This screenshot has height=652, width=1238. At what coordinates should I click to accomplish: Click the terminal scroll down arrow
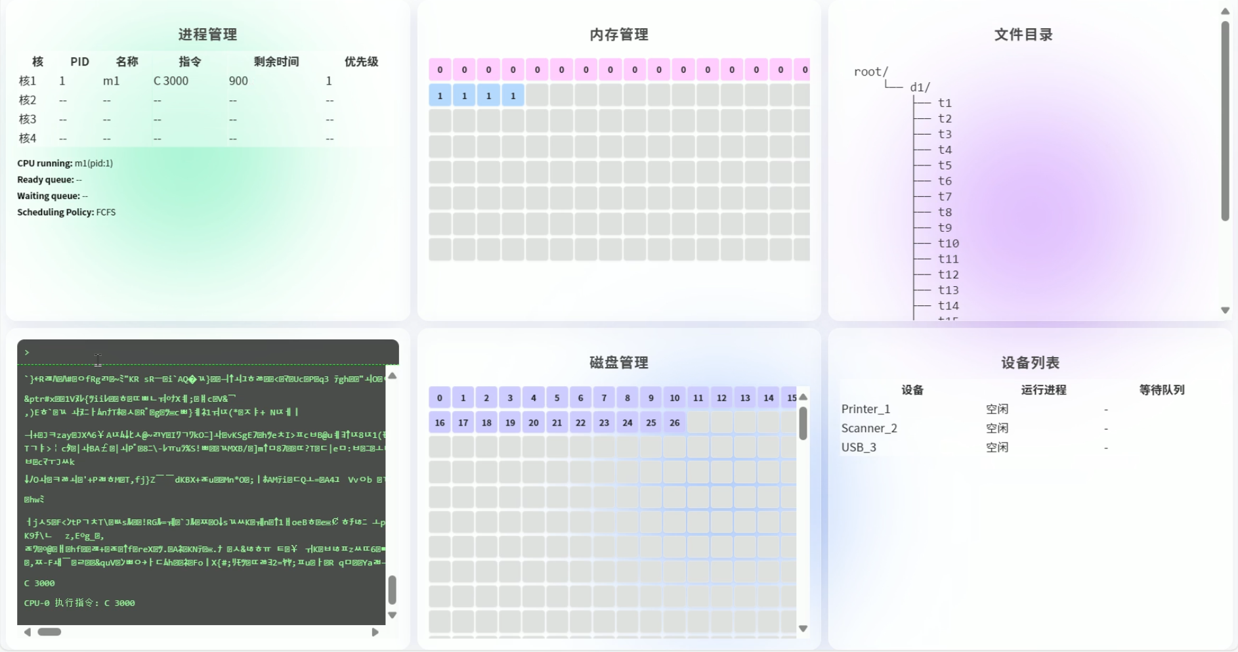pos(392,615)
